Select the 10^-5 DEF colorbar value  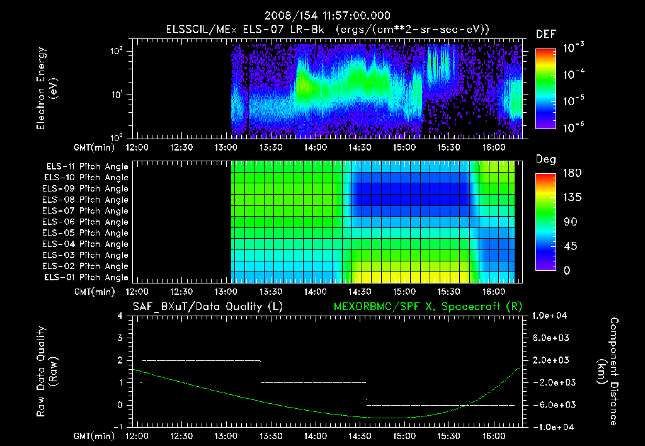coord(573,101)
